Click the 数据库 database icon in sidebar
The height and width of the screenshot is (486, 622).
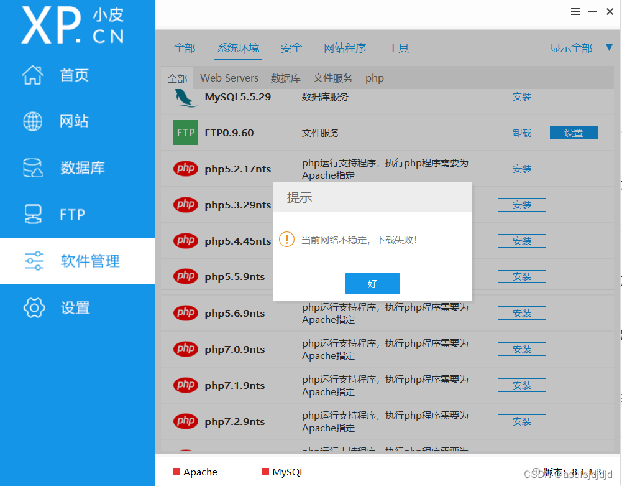pos(32,167)
